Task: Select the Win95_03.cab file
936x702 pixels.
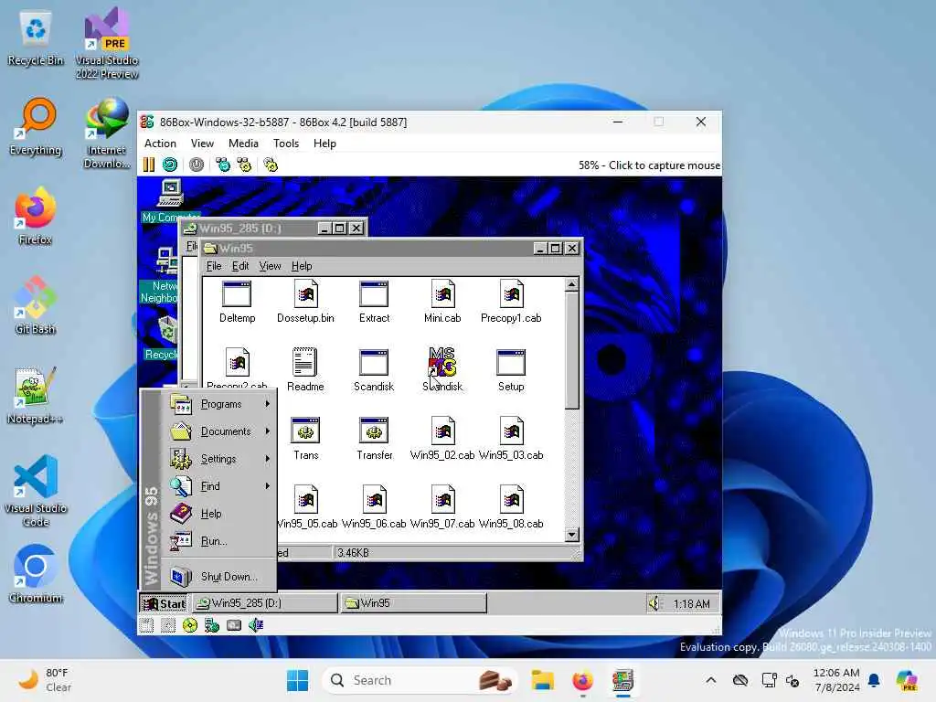Action: tap(511, 439)
